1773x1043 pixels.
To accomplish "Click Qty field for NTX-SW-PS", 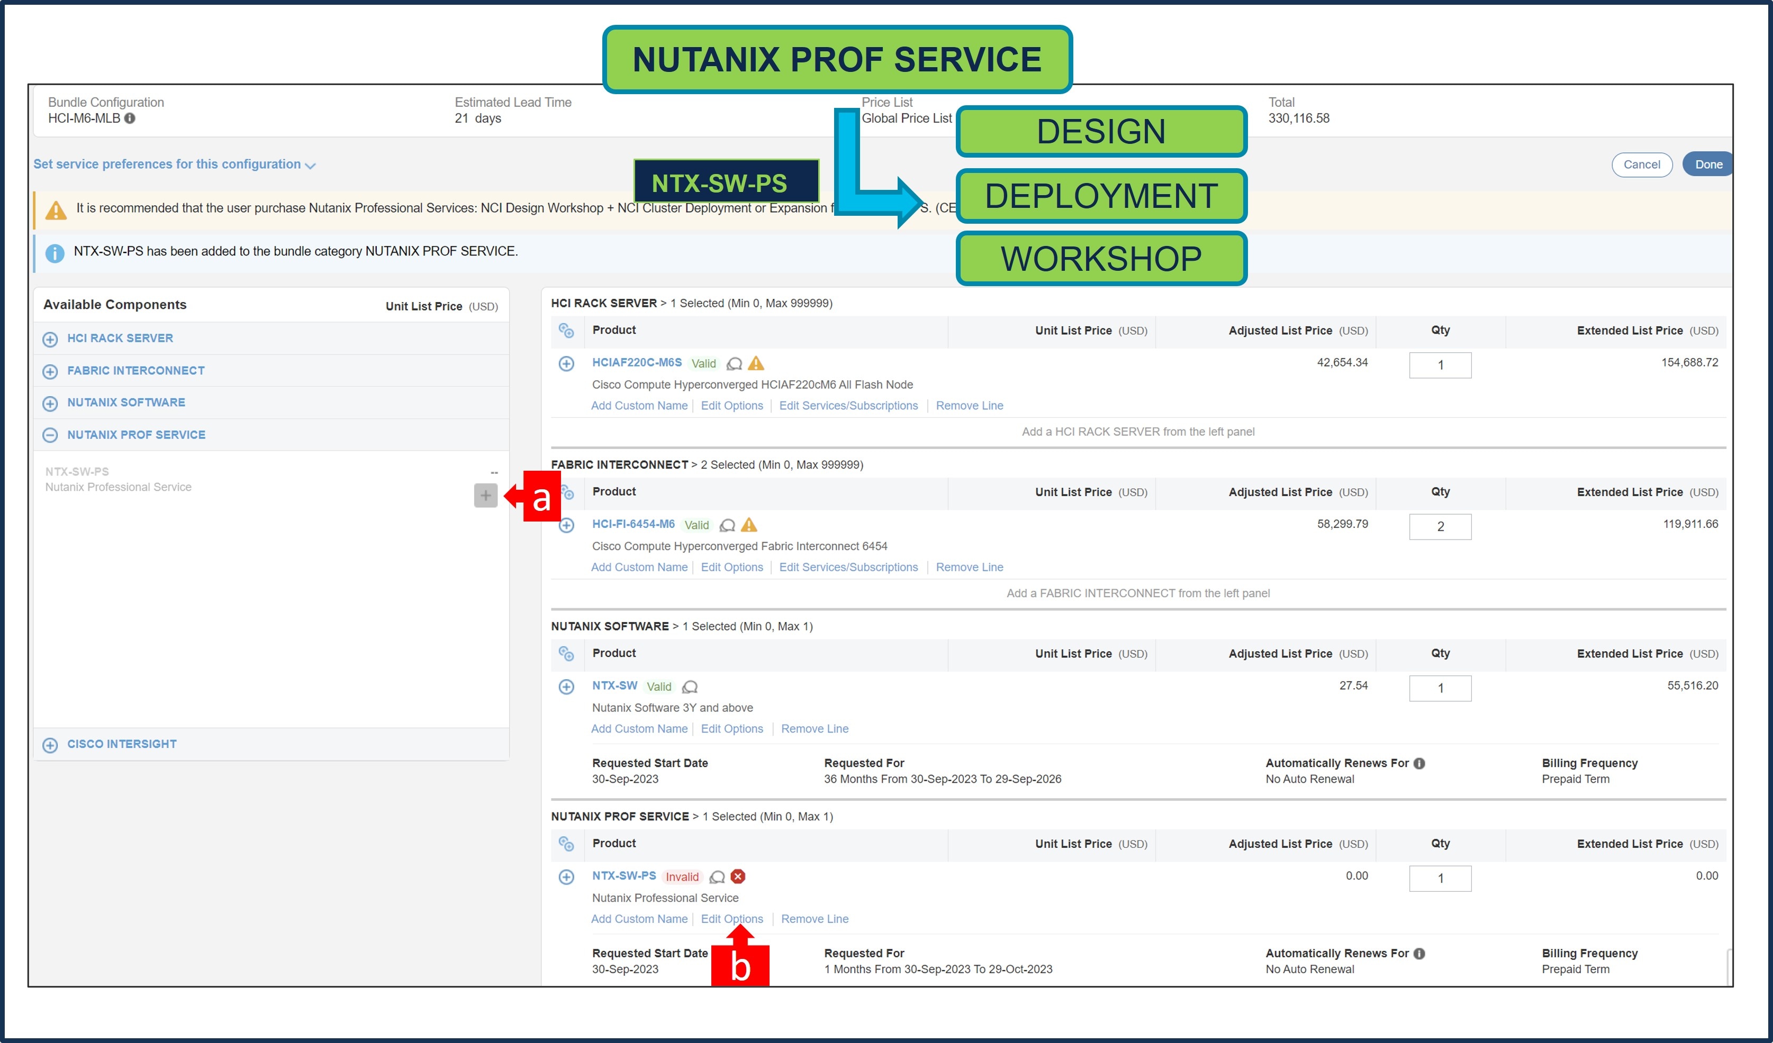I will 1440,879.
